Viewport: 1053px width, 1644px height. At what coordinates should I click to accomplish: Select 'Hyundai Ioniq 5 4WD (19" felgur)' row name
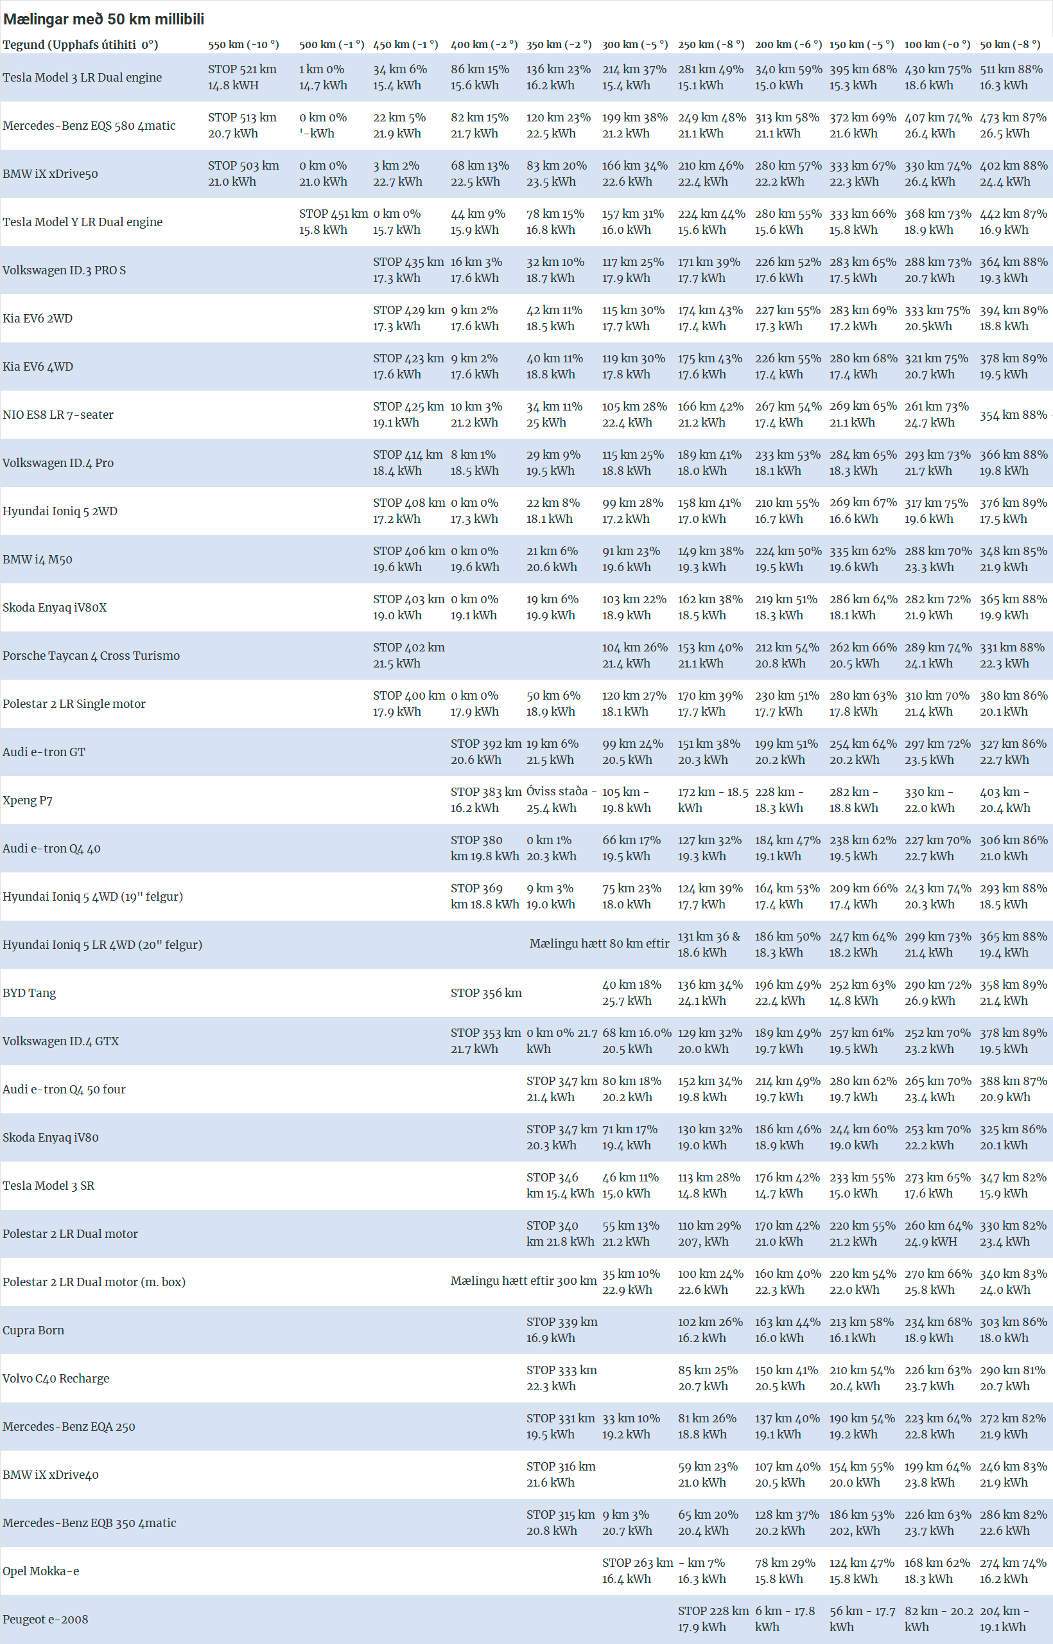tap(93, 896)
